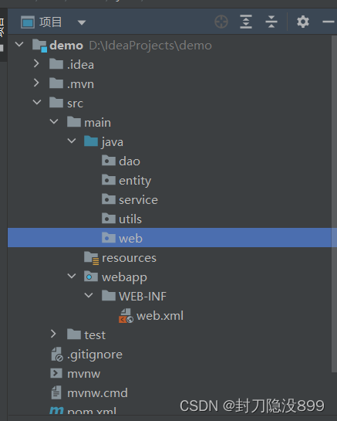Collapse the demo project root node
The height and width of the screenshot is (421, 337).
point(19,44)
